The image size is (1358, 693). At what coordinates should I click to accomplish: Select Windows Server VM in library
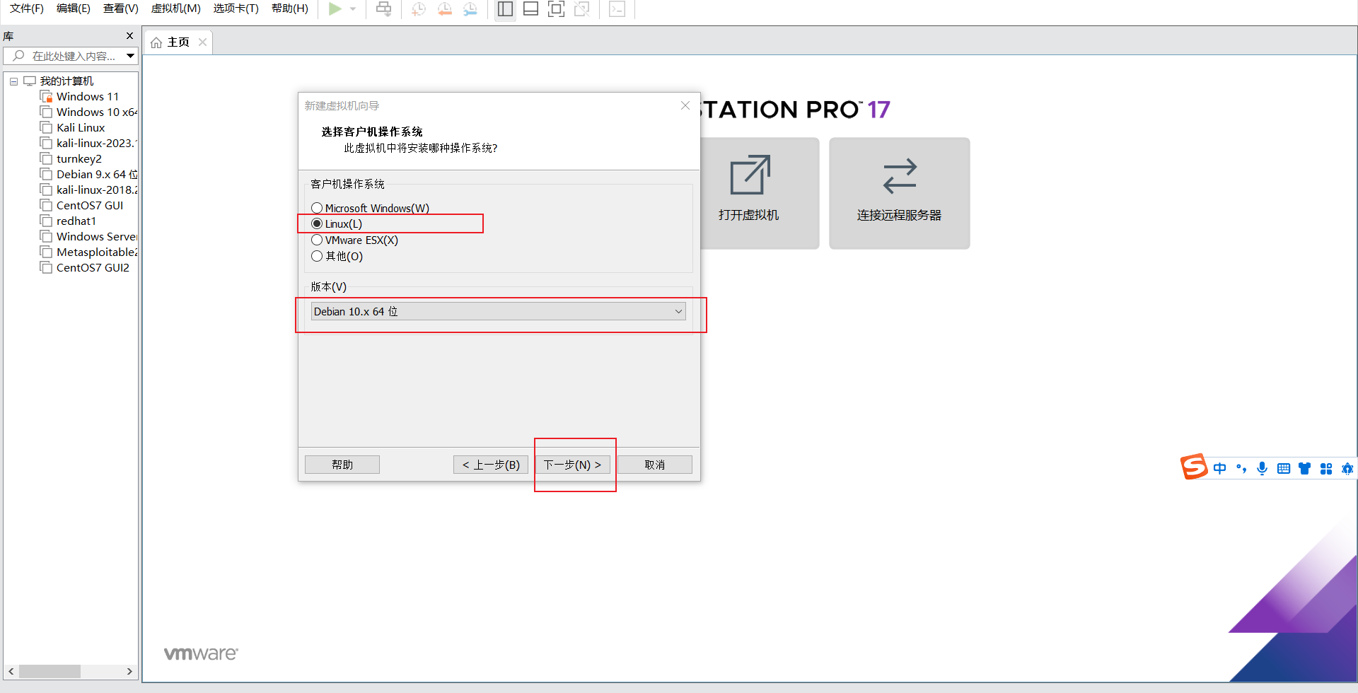(x=88, y=237)
